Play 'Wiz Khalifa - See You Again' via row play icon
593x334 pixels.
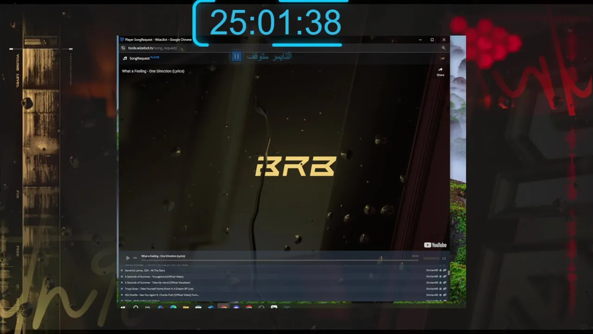tap(441, 295)
